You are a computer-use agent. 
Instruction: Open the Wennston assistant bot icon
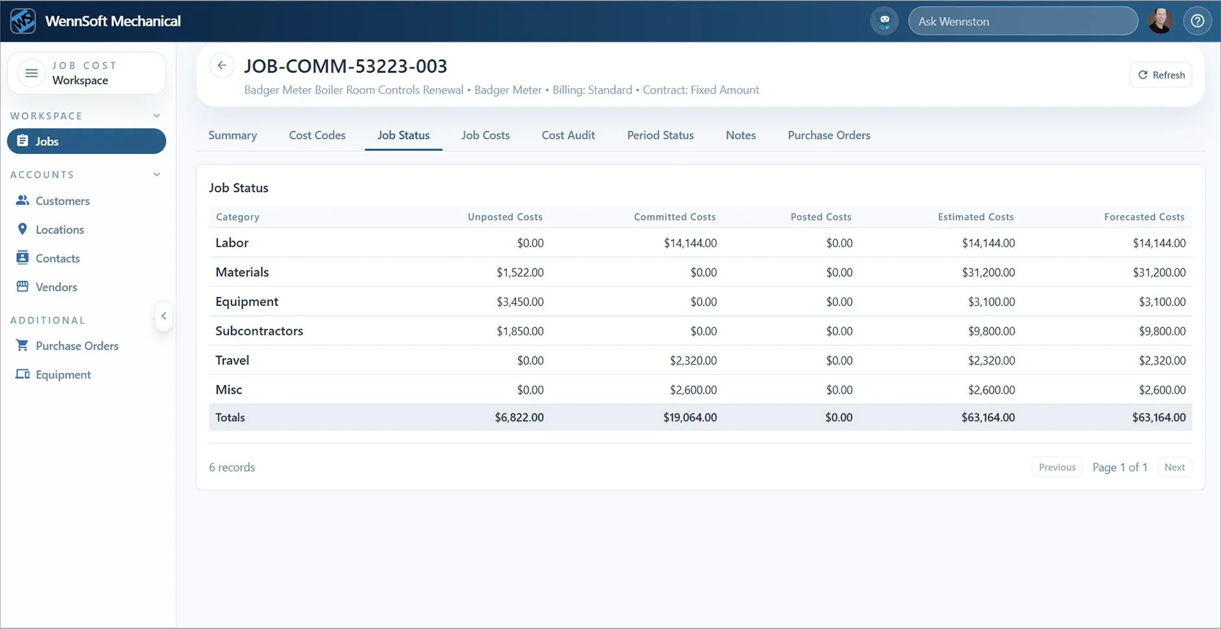click(x=884, y=21)
